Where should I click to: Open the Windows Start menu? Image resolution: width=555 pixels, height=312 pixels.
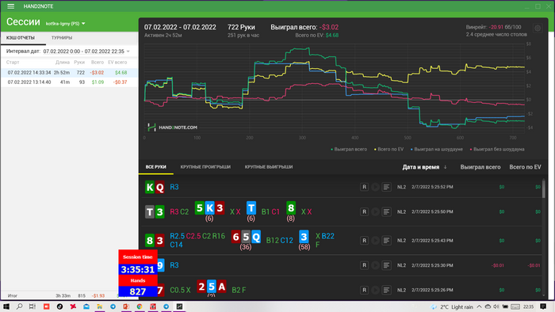6,306
